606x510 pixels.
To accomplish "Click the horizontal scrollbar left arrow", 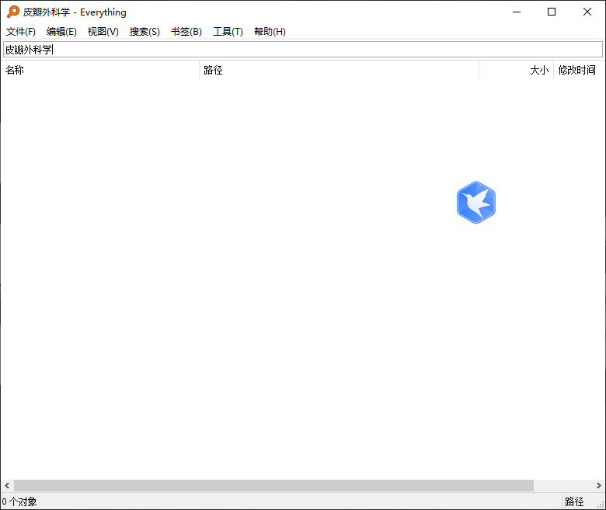I will 7,486.
